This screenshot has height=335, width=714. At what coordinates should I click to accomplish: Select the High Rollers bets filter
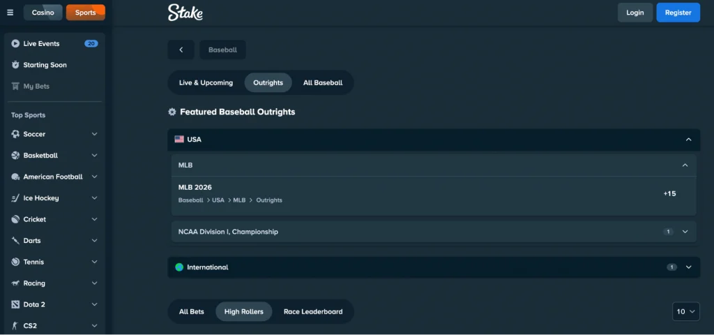[243, 311]
